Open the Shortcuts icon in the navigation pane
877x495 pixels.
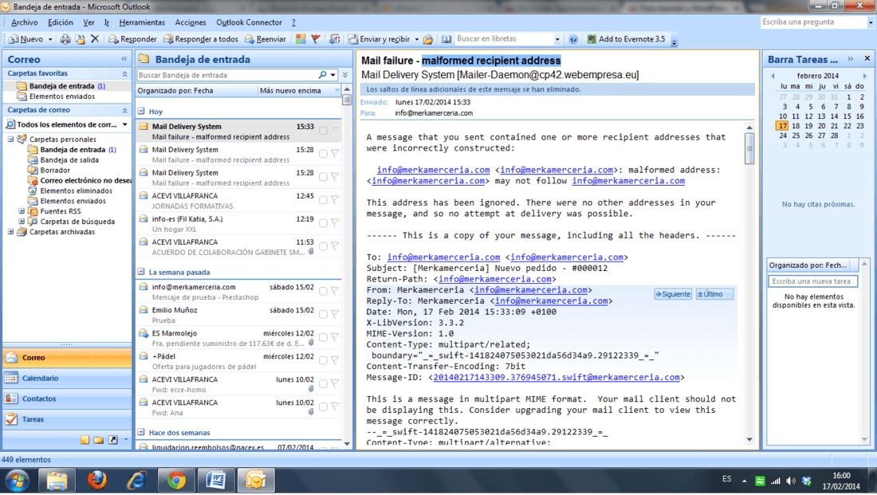click(x=113, y=440)
